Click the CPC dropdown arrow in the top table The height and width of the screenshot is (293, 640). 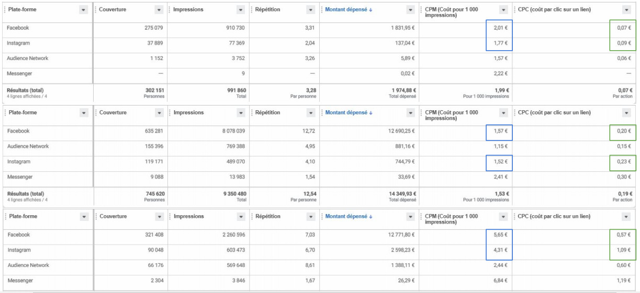tap(626, 10)
